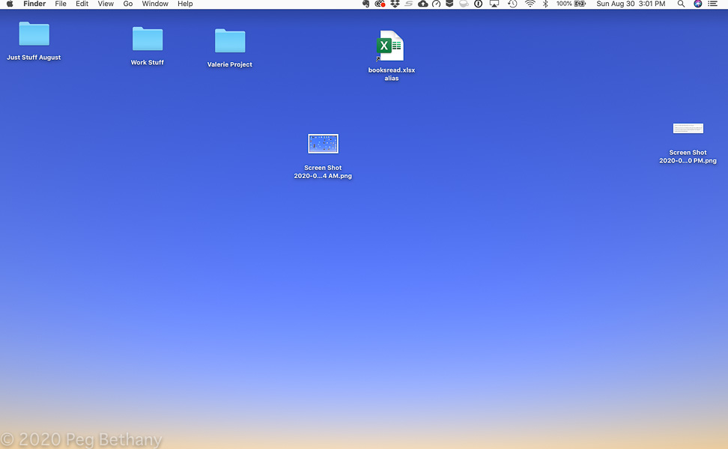Click the Evernote elephant menu bar icon

click(365, 4)
